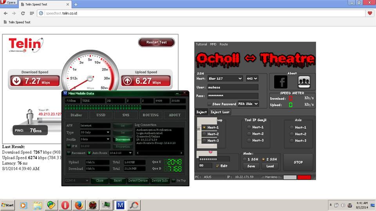
Task: Click the download arrow icon in Telin panel
Action: point(16,81)
